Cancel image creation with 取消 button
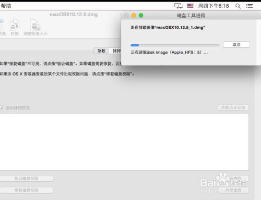Viewport: 261px width, 200px height. tap(236, 45)
